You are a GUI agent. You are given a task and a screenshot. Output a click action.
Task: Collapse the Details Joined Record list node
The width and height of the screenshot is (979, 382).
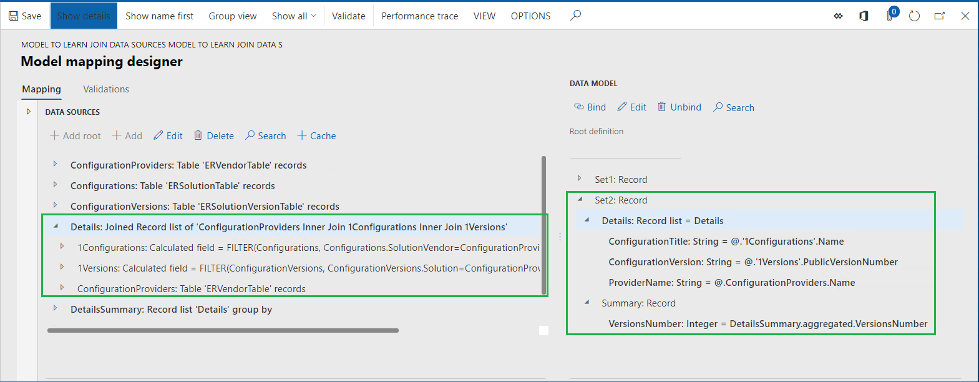tap(56, 226)
